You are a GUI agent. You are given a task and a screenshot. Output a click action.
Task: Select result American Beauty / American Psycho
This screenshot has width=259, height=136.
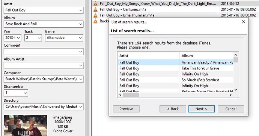click(175, 62)
